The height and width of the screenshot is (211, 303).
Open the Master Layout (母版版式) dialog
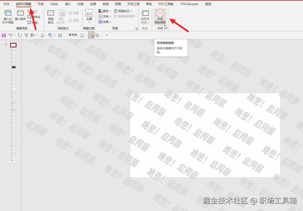point(51,17)
